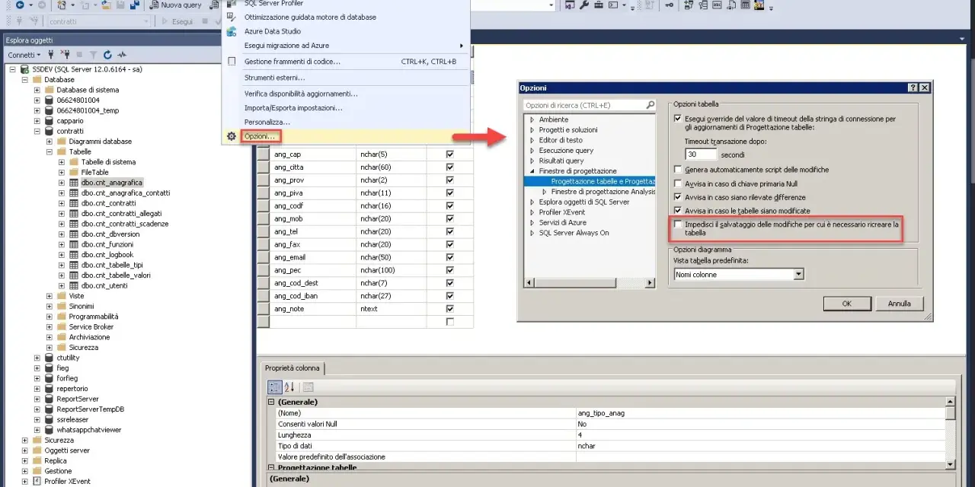Toggle allow nulls checkbox for ang_cap row
This screenshot has height=487, width=975.
449,154
